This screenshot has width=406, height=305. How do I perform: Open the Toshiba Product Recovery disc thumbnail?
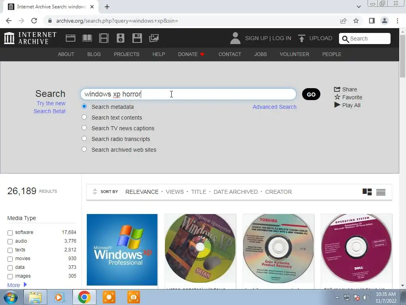coord(278,249)
